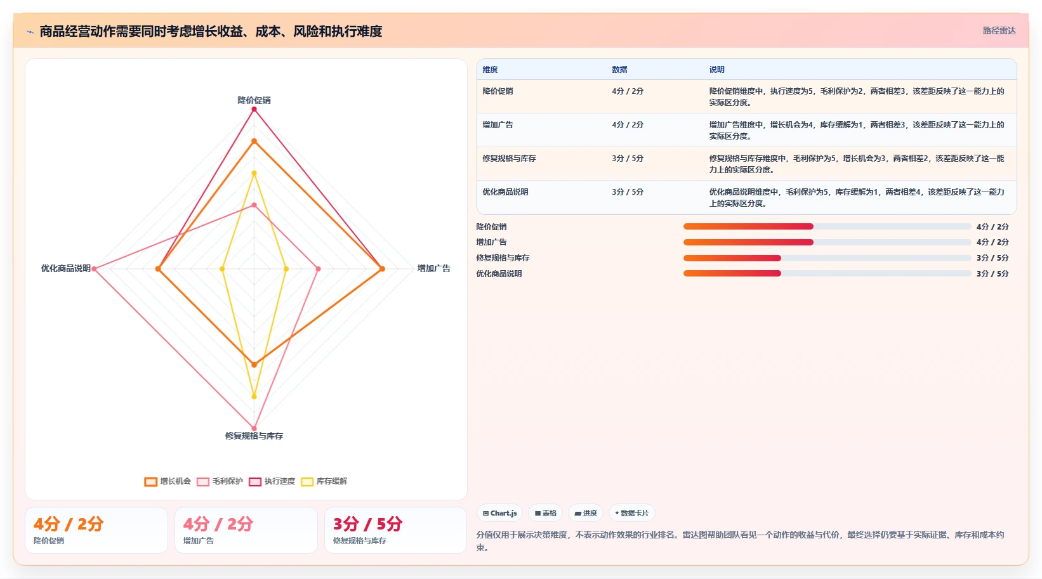1042x579 pixels.
Task: Click 4分 / 2分 in the 增加广告 table row
Action: click(628, 125)
